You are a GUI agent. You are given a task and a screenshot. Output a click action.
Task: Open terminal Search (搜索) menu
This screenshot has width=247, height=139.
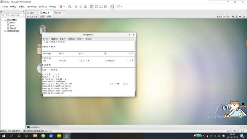point(71,39)
